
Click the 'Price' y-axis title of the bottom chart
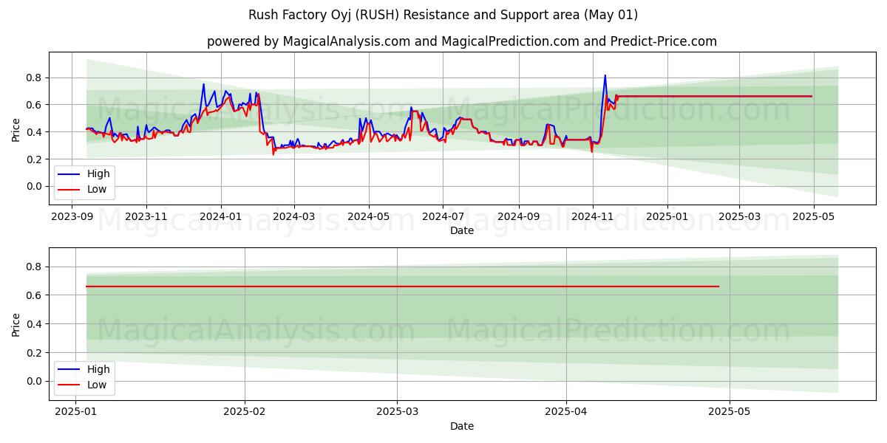[16, 324]
